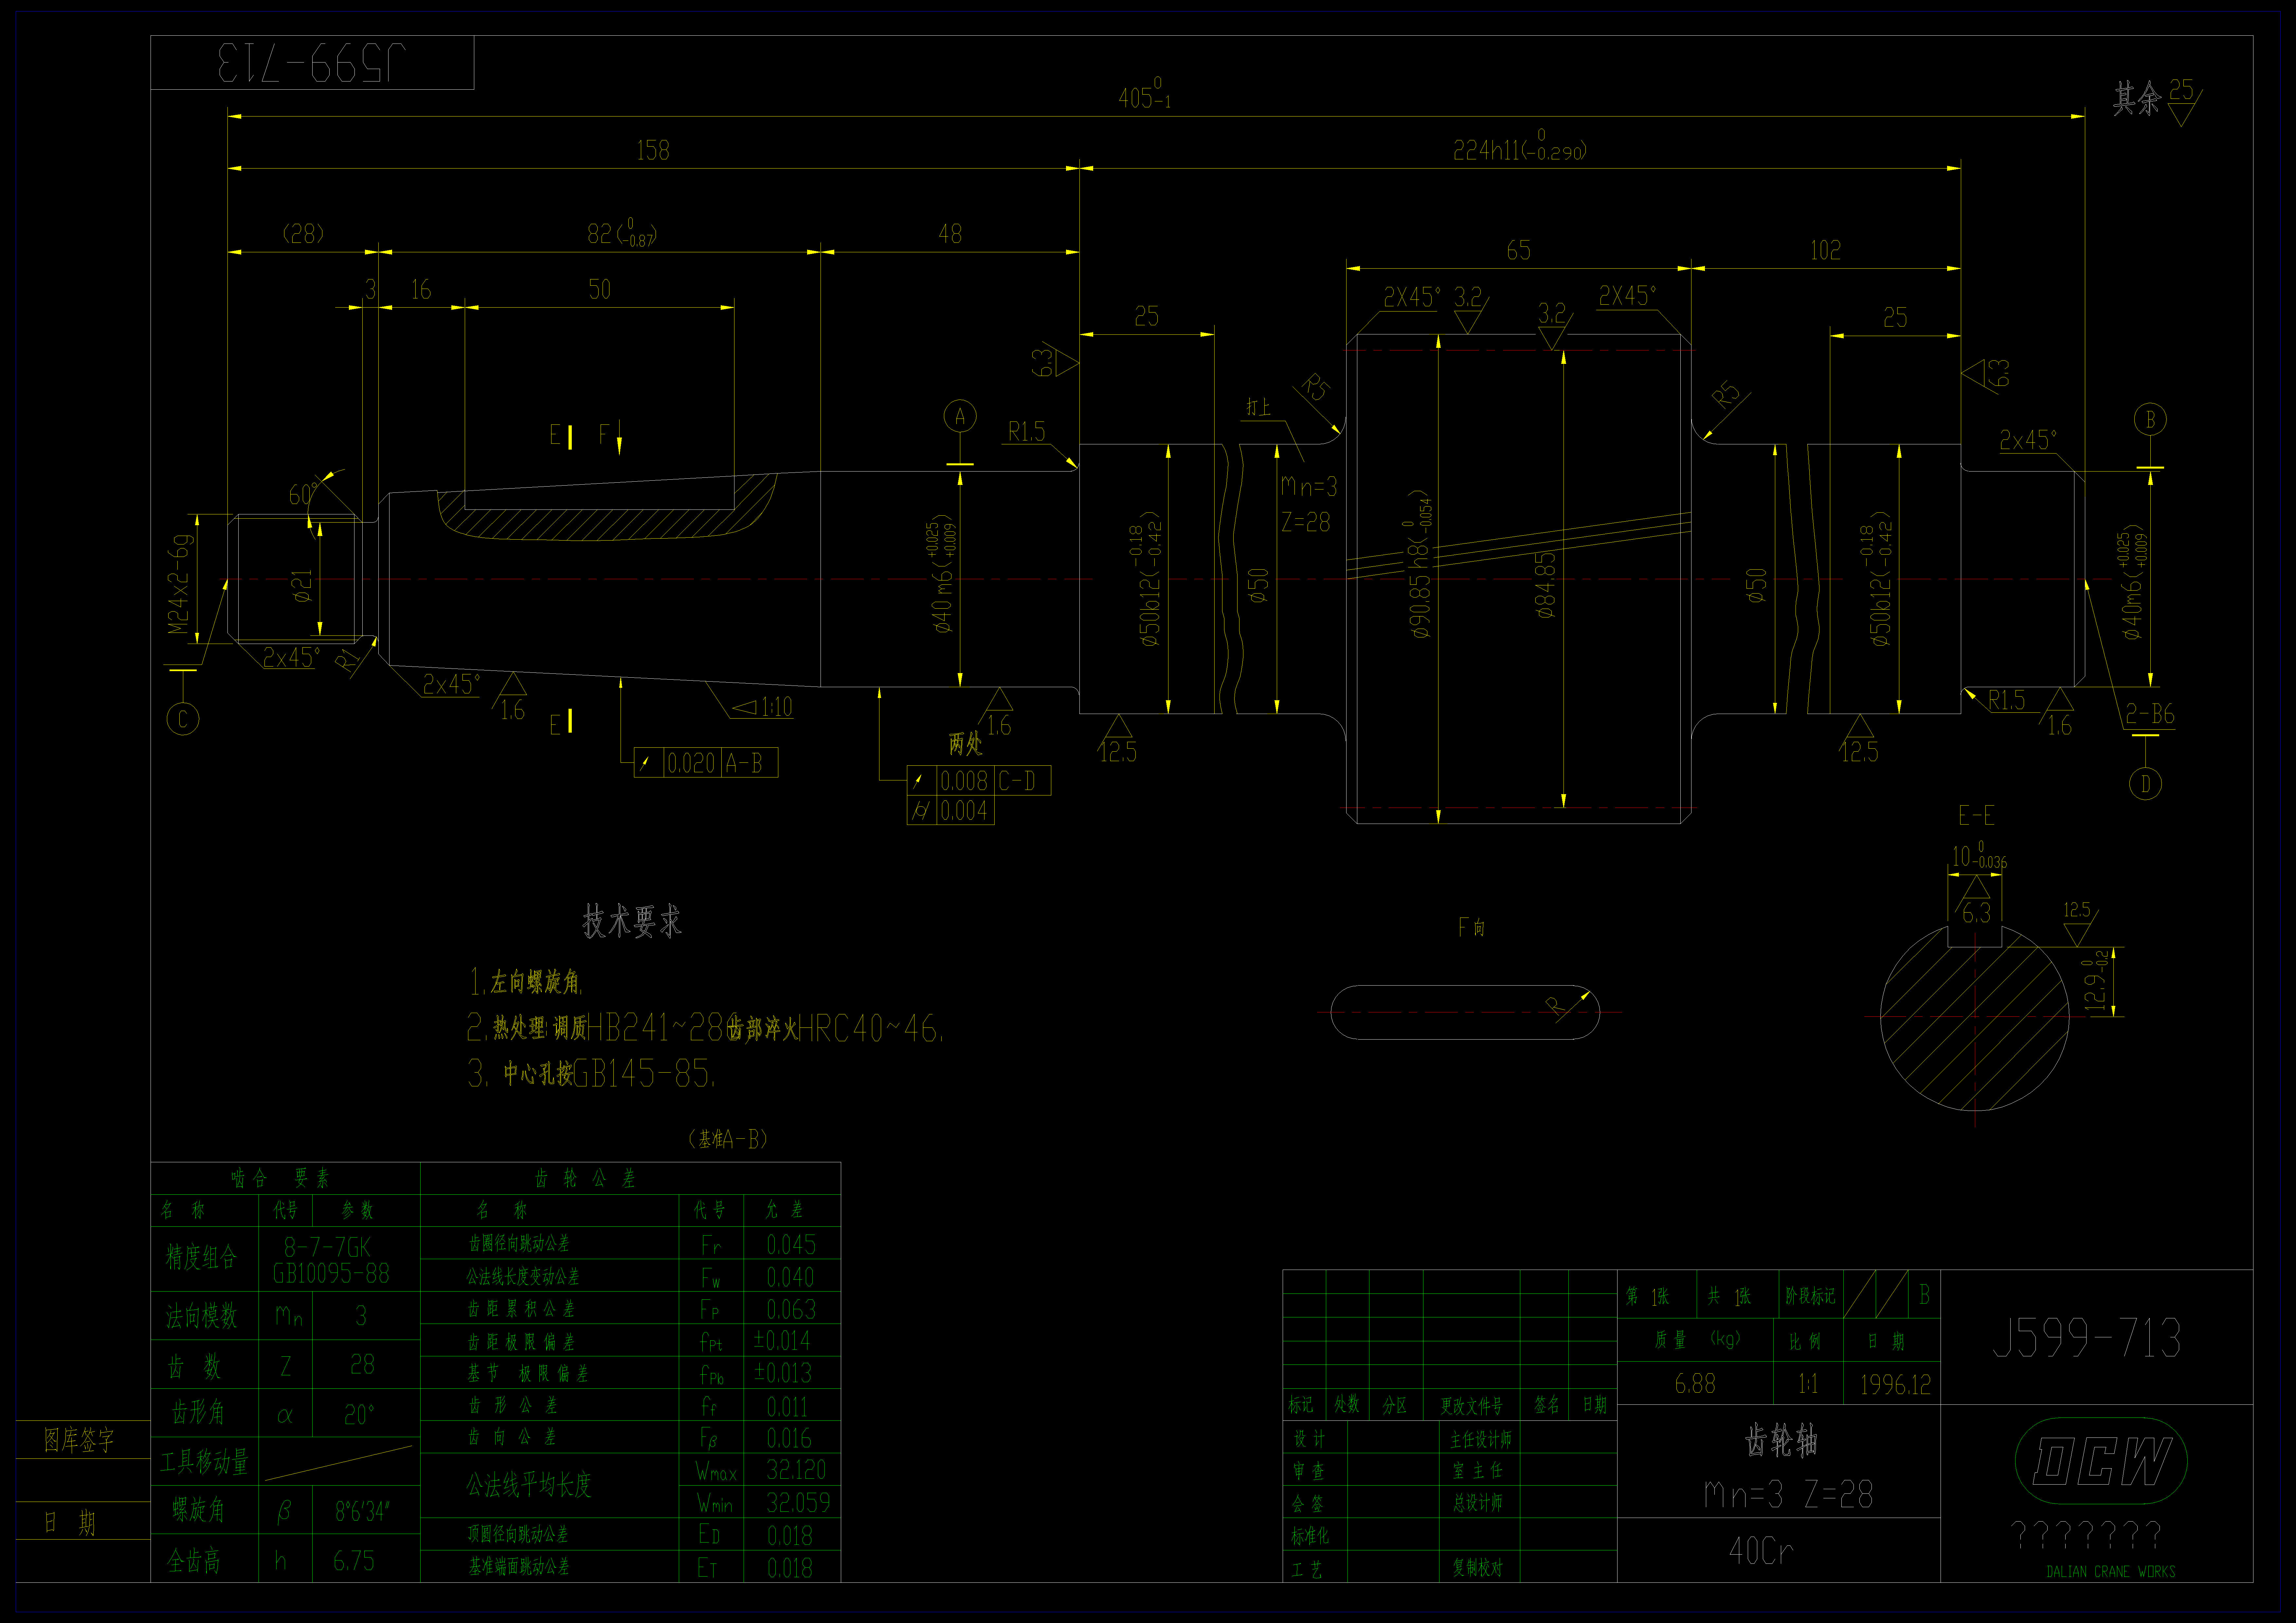Click the 技术要求 heading
Image resolution: width=2296 pixels, height=1623 pixels.
point(632,921)
